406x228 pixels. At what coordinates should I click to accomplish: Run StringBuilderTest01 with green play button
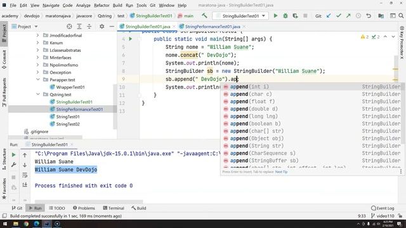pos(275,16)
